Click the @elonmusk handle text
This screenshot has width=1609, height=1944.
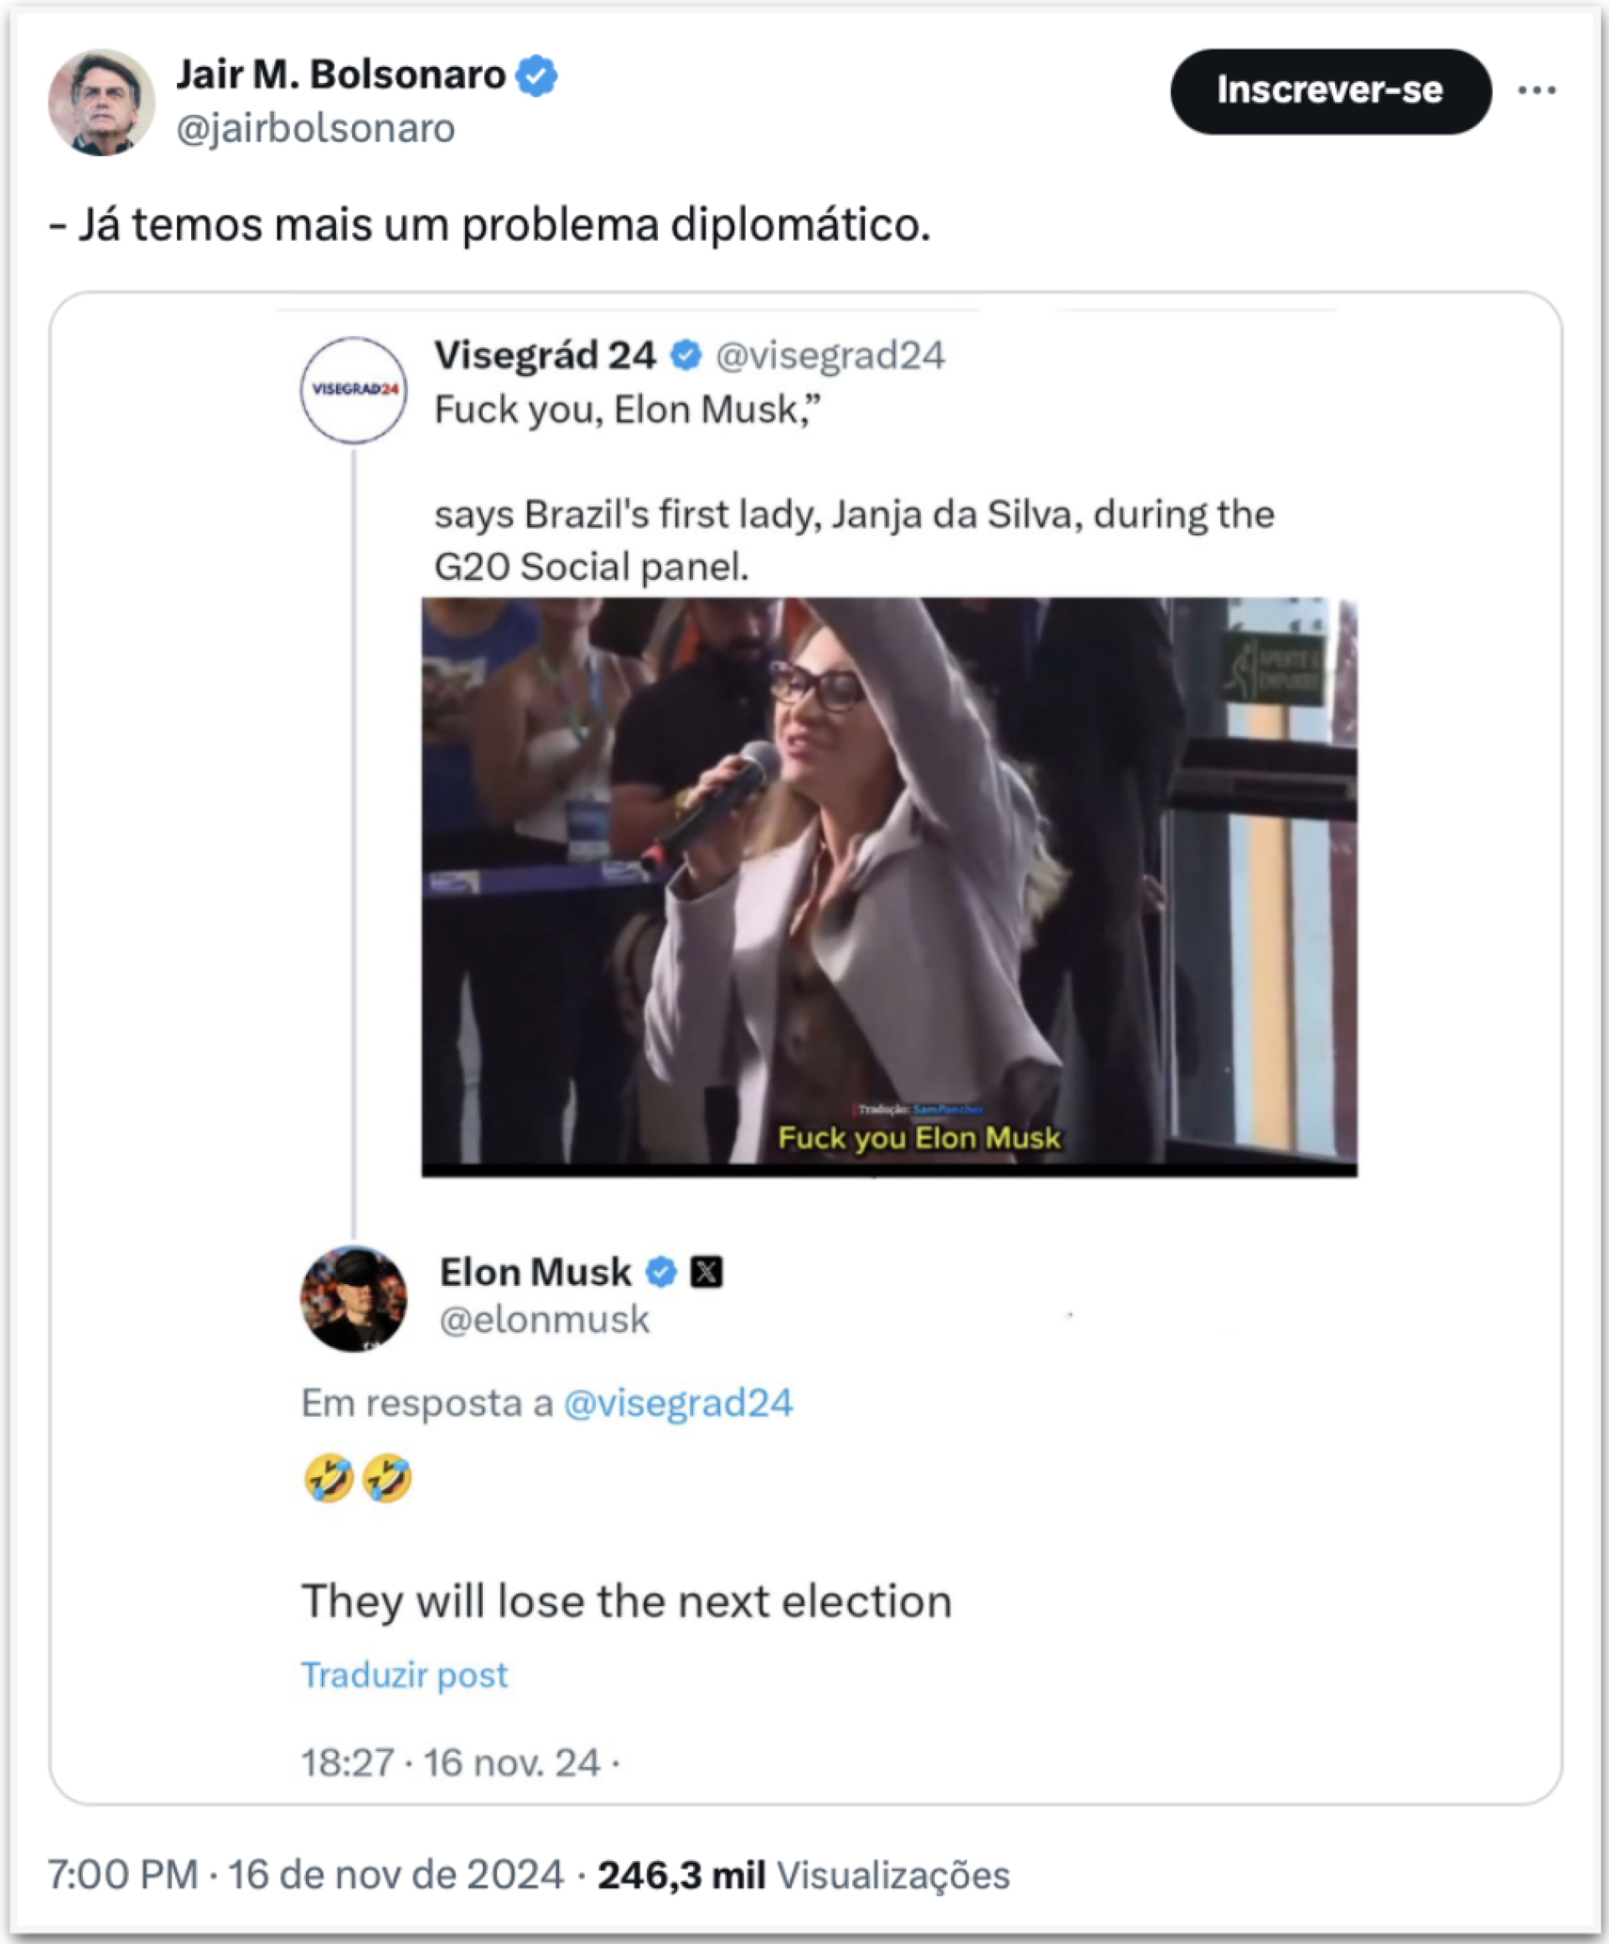pyautogui.click(x=544, y=1320)
